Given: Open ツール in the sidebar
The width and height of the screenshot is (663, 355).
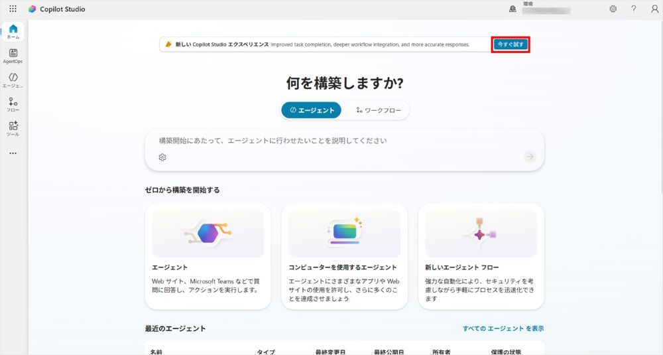Looking at the screenshot, I should coord(13,129).
